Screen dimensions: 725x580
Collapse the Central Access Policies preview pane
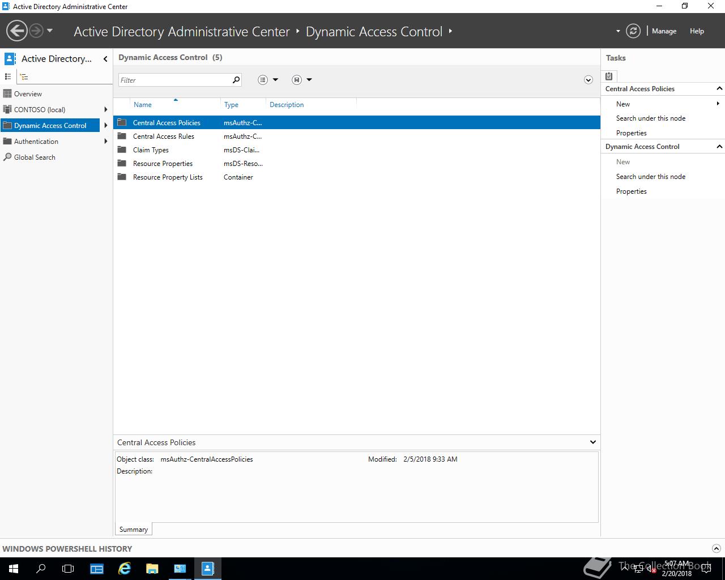pyautogui.click(x=592, y=442)
